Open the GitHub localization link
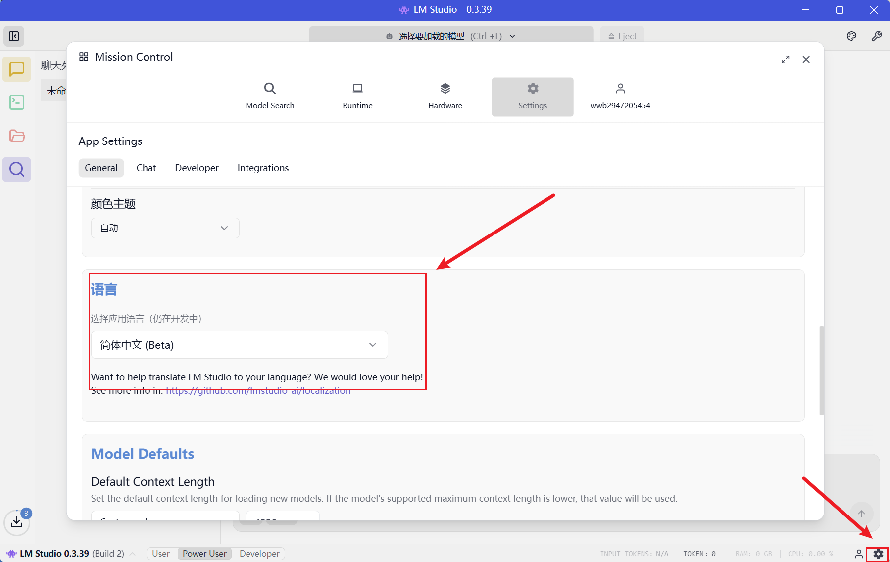The width and height of the screenshot is (890, 562). click(258, 391)
